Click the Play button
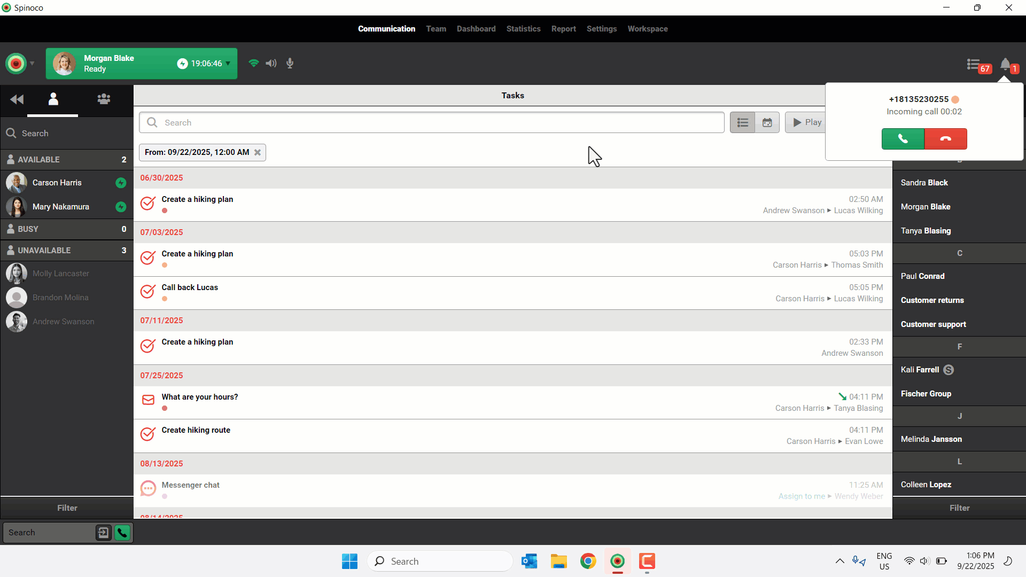 pos(807,123)
